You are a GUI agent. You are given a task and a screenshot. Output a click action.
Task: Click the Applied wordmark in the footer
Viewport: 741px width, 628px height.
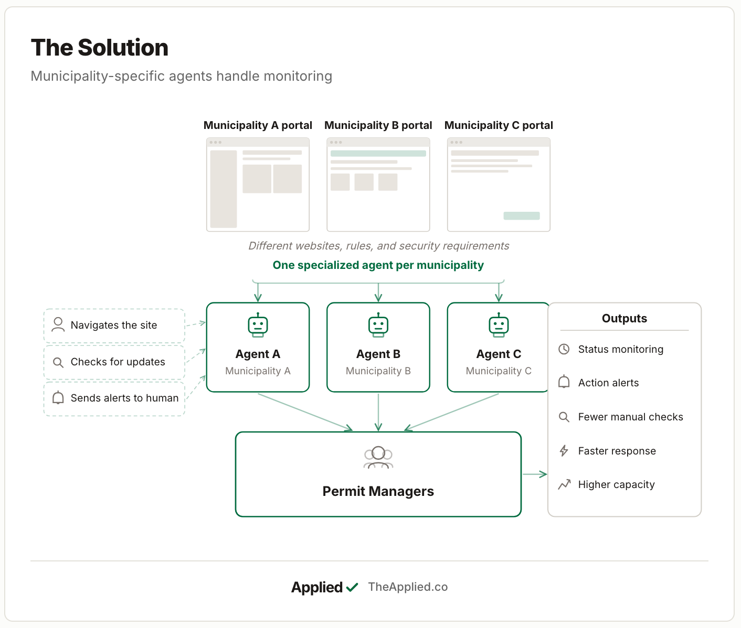coord(317,587)
